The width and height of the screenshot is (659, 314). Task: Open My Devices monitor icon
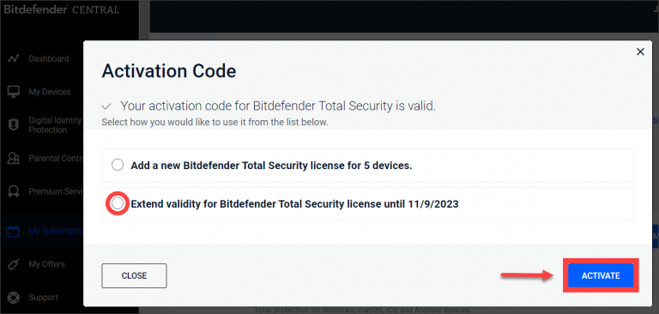pyautogui.click(x=14, y=92)
